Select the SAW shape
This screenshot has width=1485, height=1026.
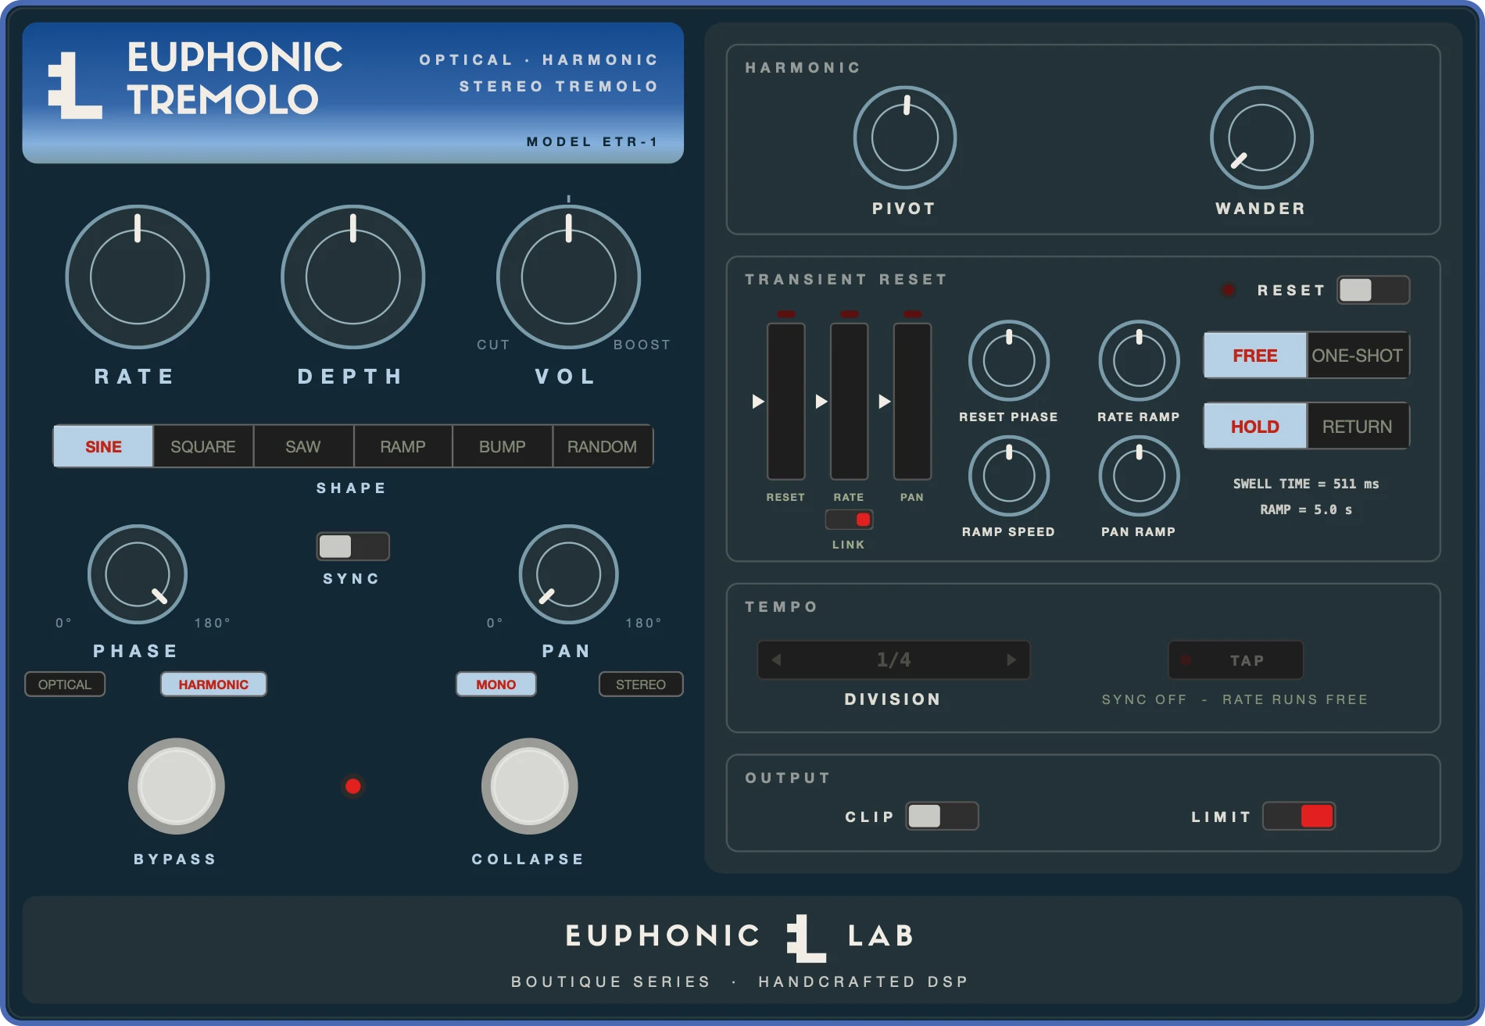(303, 446)
